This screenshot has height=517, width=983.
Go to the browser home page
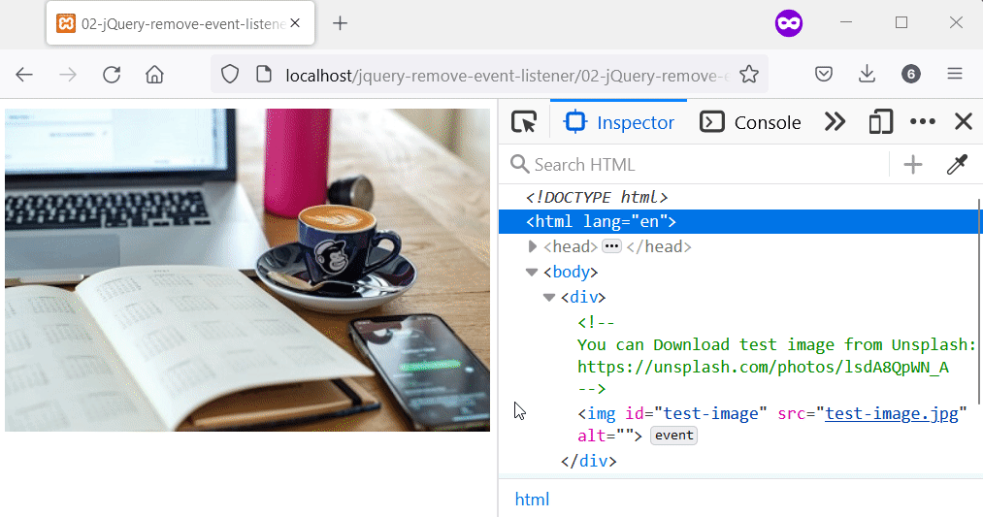154,75
